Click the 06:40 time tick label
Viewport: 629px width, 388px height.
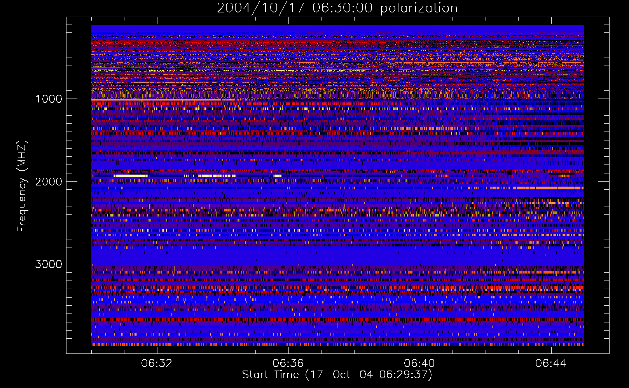coord(419,364)
